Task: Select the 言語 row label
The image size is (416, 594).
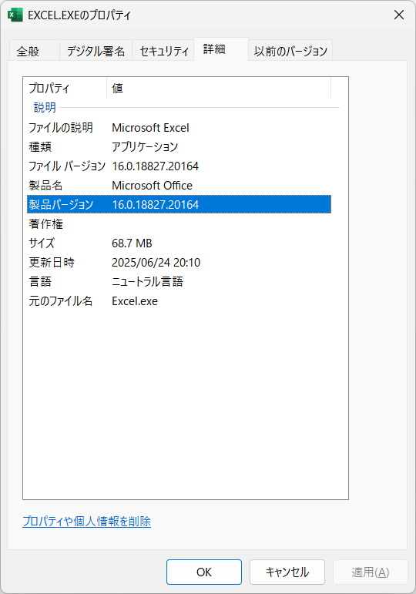Action: 40,281
